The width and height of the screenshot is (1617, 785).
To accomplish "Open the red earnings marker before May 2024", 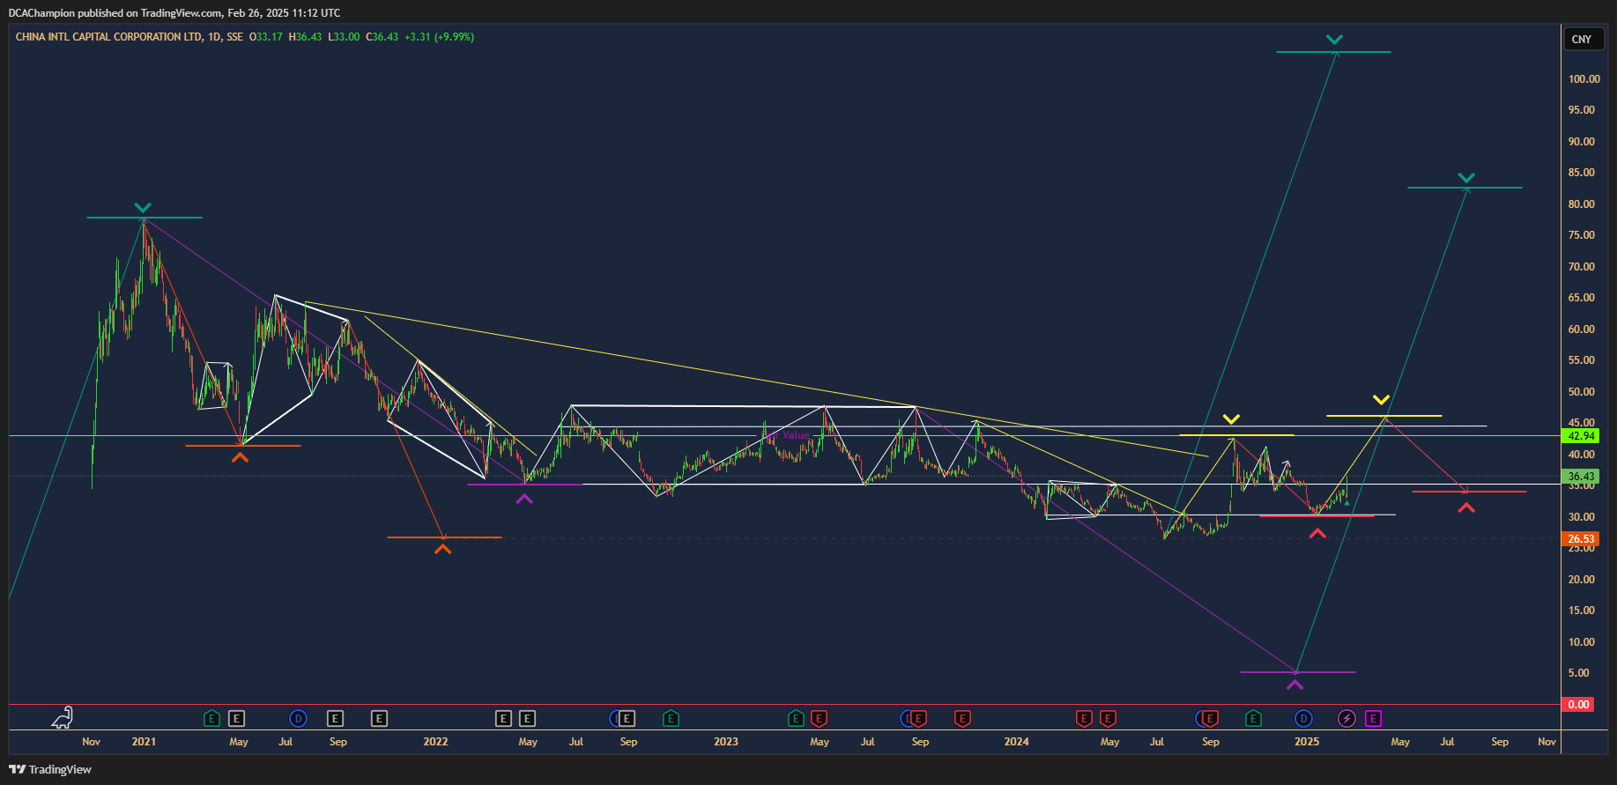I will click(x=1084, y=719).
